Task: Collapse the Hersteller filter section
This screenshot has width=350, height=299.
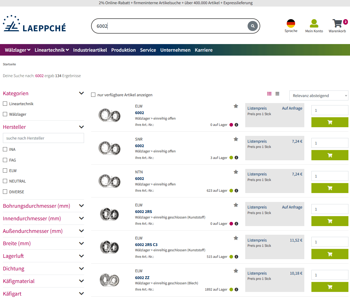Action: coord(81,127)
